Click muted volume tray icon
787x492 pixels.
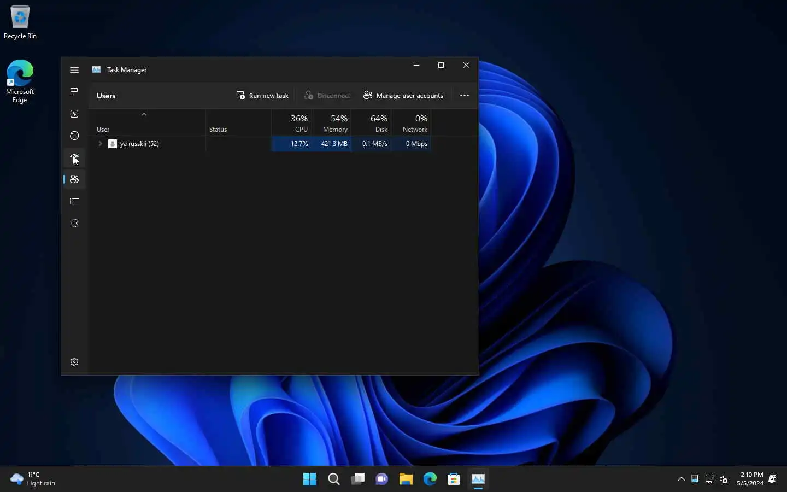724,479
